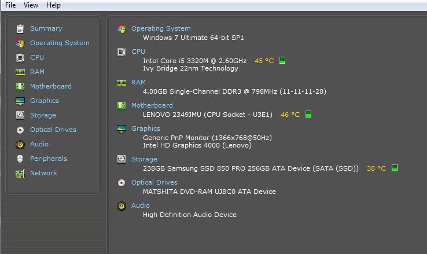Click the Storage drive icon in sidebar
Screen dimensions: 427x254
tap(20, 115)
